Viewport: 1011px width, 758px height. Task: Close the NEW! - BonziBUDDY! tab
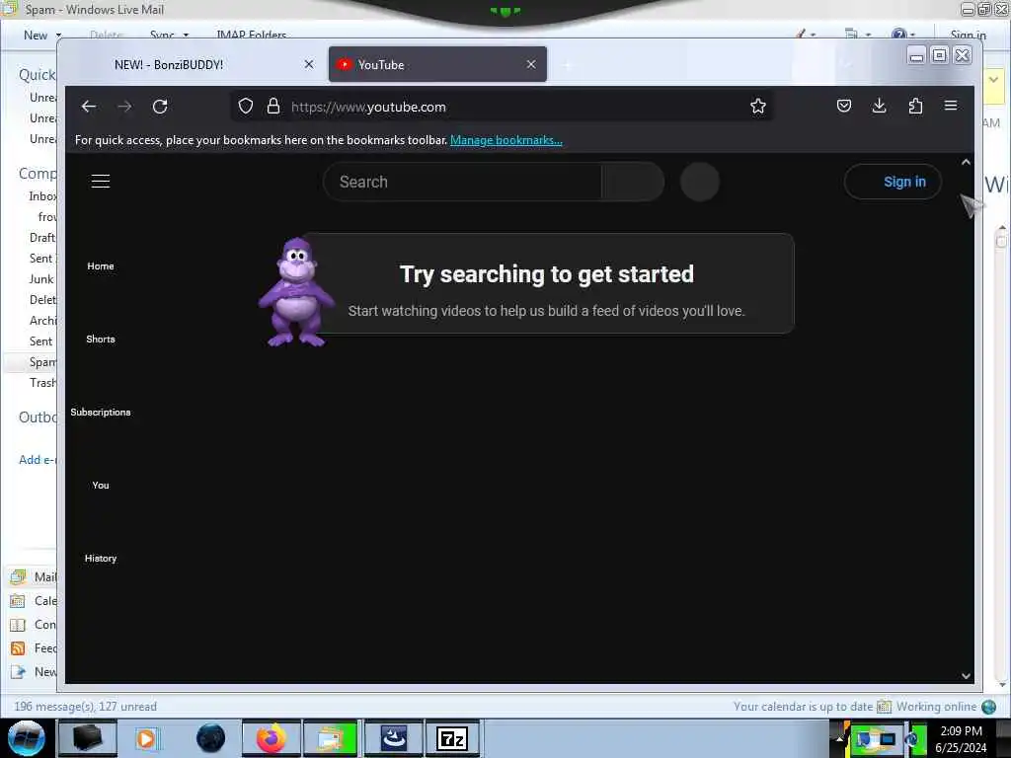pyautogui.click(x=309, y=64)
